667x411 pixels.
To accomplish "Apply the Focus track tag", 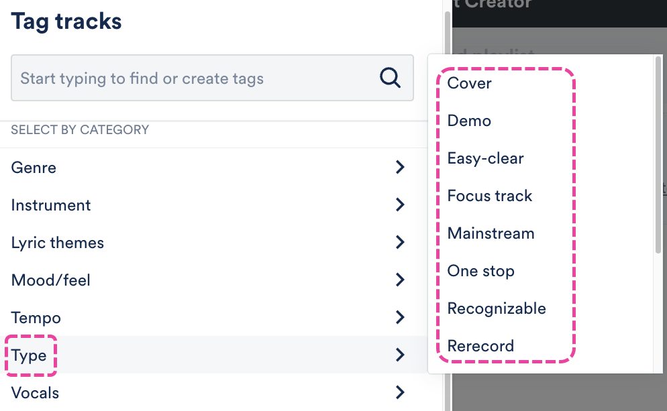I will 490,196.
